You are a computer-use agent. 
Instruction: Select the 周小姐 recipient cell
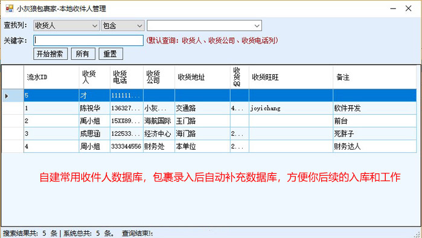(x=94, y=146)
